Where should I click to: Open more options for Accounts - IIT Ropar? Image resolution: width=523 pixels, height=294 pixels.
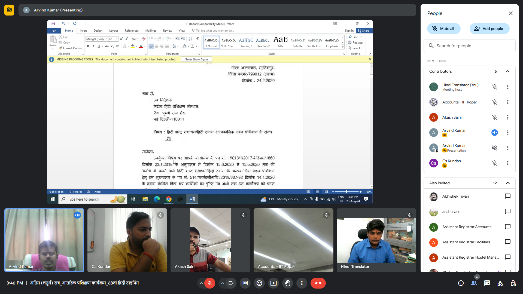[508, 102]
